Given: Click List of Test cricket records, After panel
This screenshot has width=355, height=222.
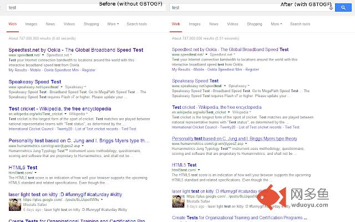Looking at the screenshot, I should tap(260, 127).
